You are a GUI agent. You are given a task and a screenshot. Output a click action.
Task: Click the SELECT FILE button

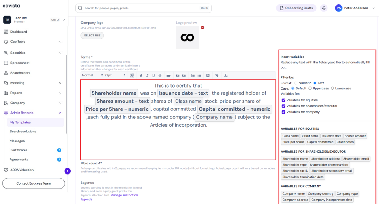coord(92,36)
